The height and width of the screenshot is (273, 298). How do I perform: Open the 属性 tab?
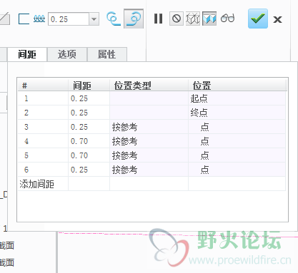pos(107,54)
